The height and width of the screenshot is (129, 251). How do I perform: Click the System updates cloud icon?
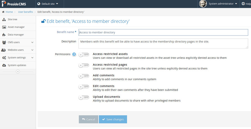point(4,65)
